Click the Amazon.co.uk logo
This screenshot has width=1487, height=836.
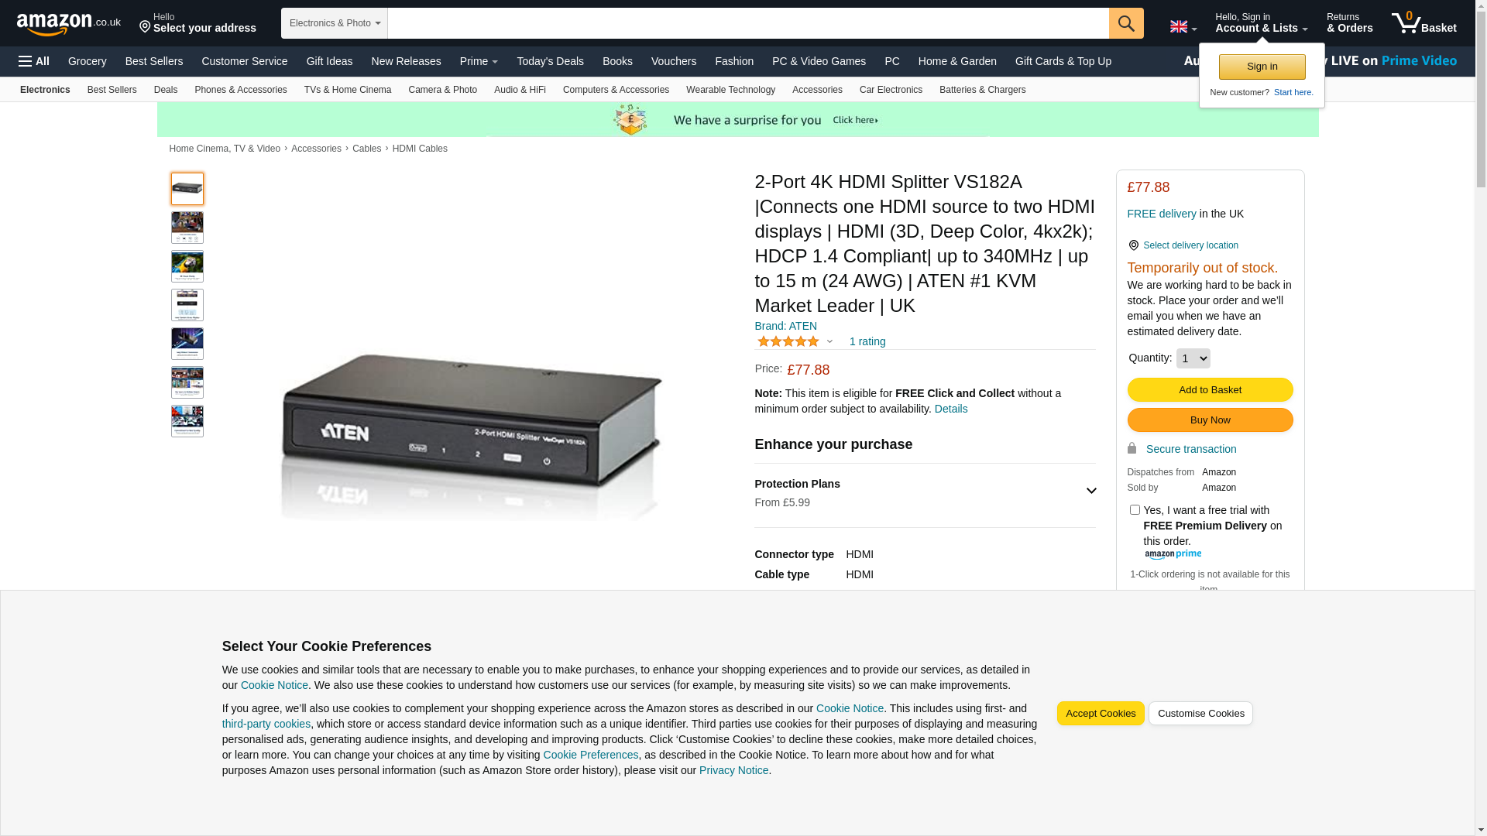(x=68, y=24)
